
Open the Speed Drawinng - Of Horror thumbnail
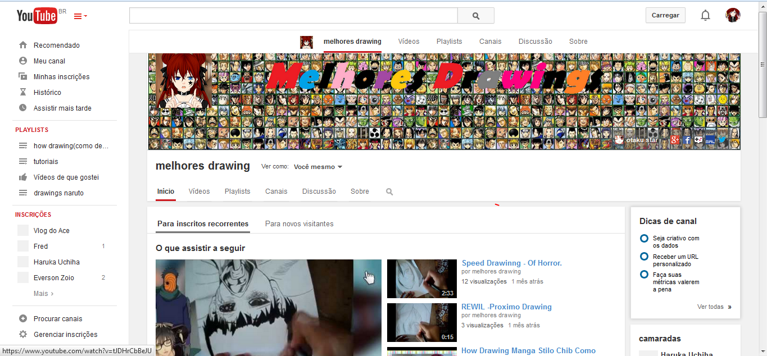coord(422,279)
